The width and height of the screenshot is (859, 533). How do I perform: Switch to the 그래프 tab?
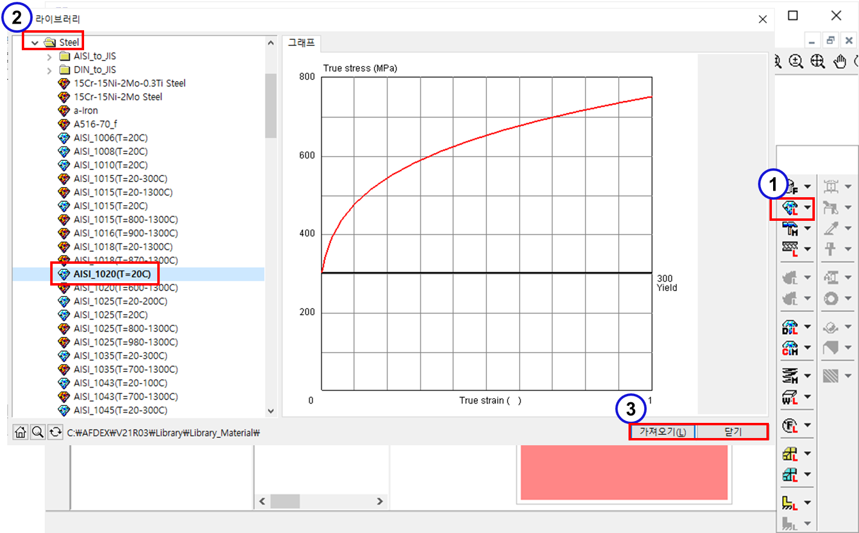click(x=301, y=42)
